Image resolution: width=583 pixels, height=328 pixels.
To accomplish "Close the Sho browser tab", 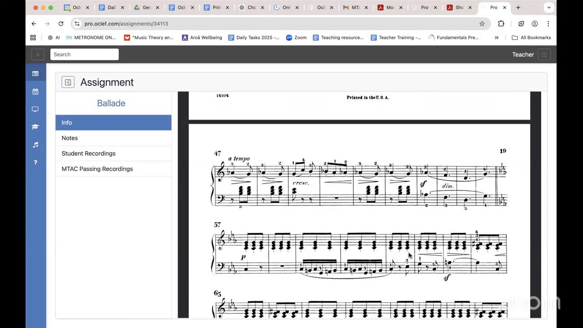I will (x=471, y=8).
